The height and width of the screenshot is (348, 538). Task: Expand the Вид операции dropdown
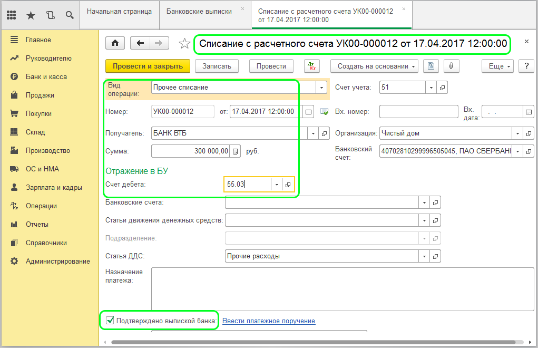(x=321, y=88)
